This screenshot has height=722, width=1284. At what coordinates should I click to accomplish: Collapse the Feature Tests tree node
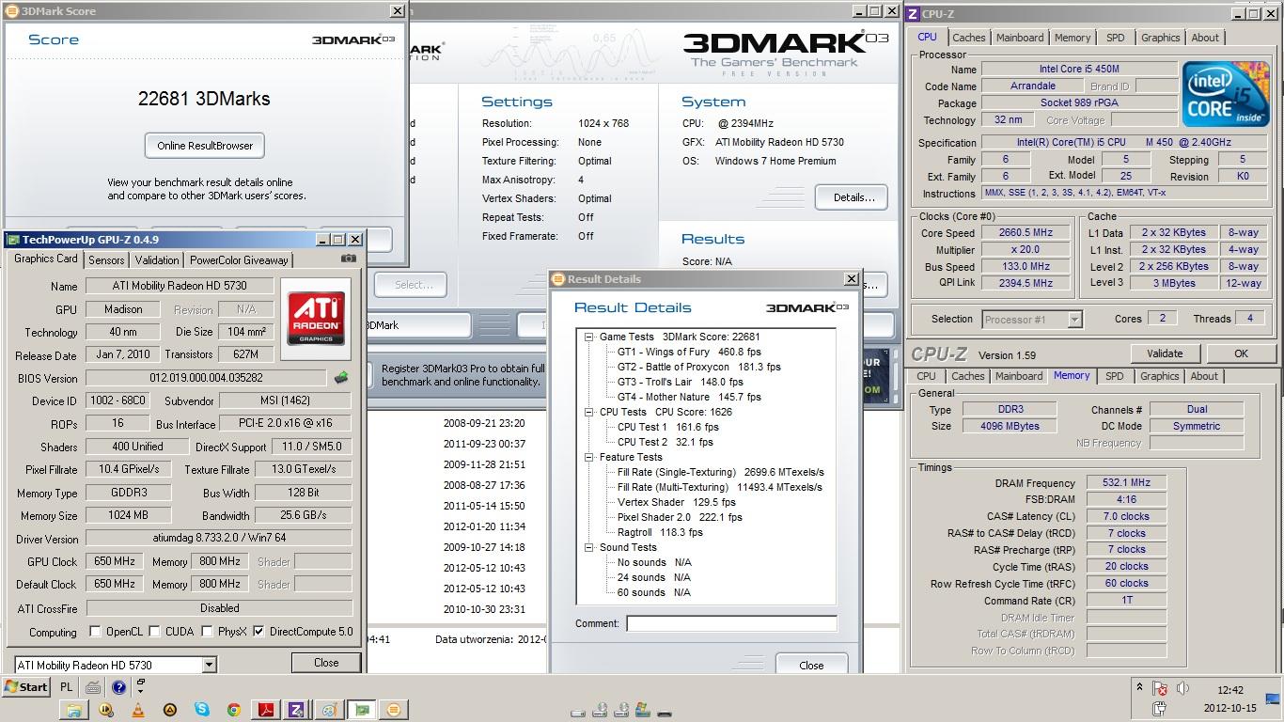[589, 457]
